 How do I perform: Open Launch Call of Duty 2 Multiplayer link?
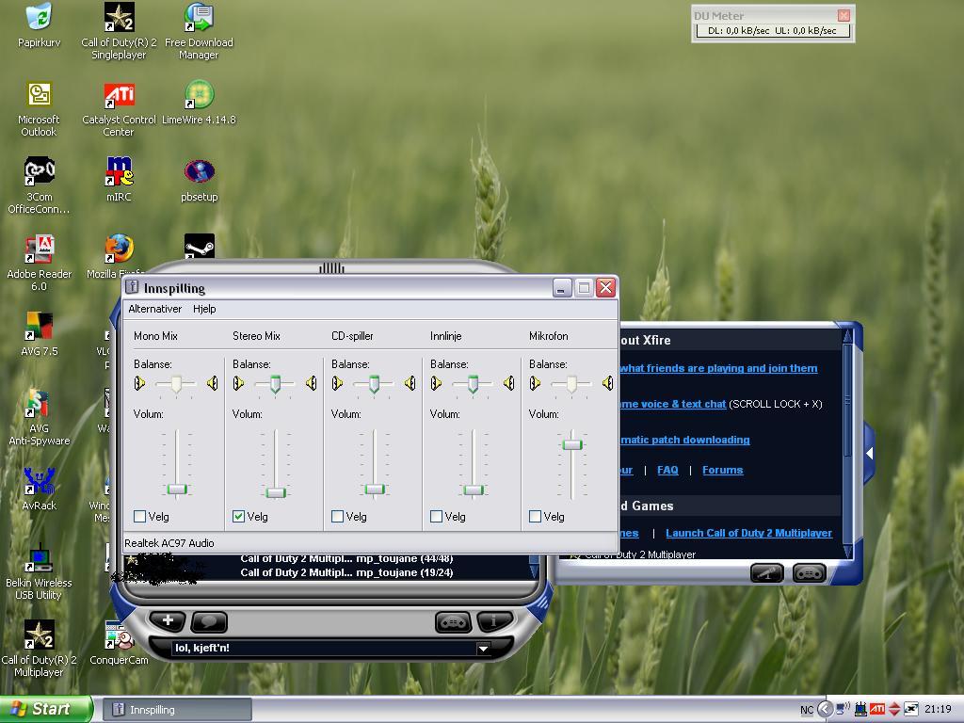748,533
